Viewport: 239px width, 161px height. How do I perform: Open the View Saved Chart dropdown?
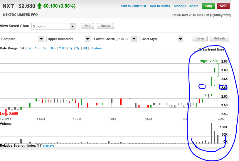53,26
